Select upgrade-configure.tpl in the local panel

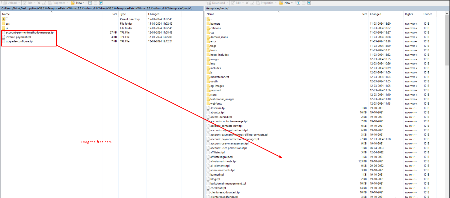pyautogui.click(x=20, y=41)
